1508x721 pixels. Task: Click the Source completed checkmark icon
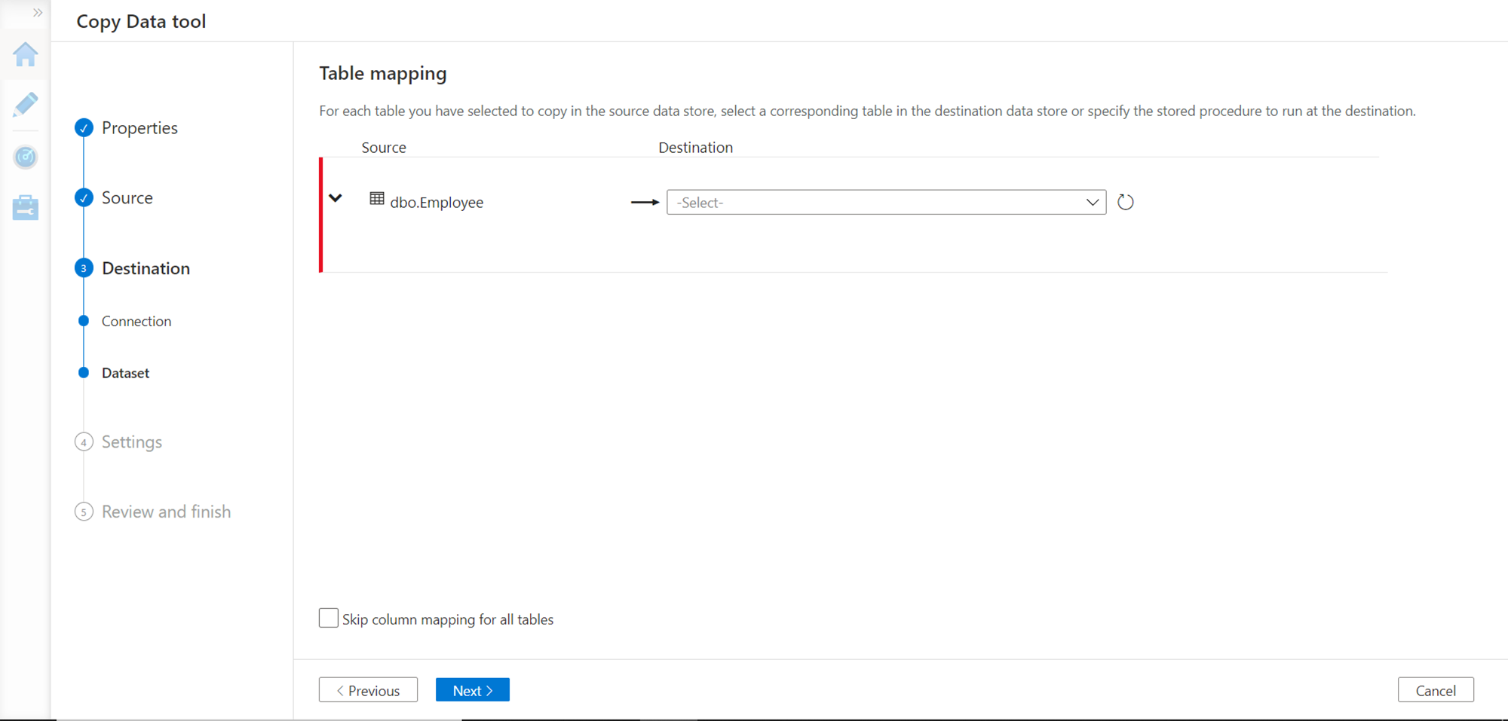tap(84, 197)
